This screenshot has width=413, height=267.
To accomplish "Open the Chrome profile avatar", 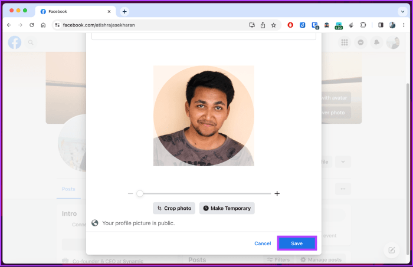I will point(392,25).
